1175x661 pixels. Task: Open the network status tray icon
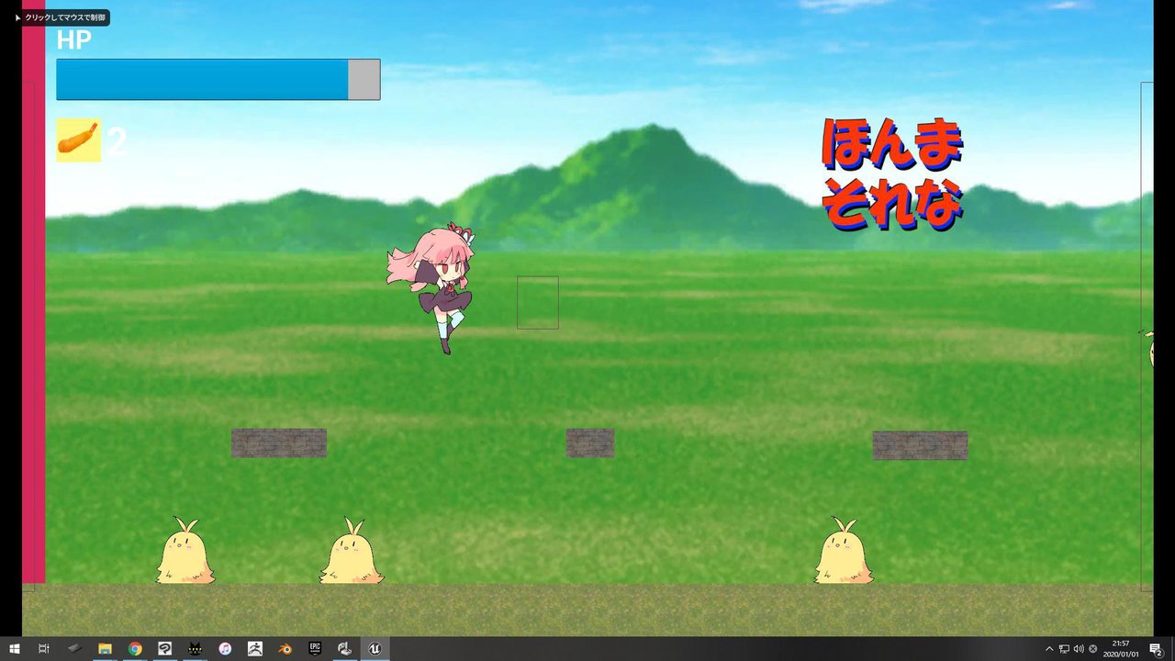pyautogui.click(x=1064, y=649)
